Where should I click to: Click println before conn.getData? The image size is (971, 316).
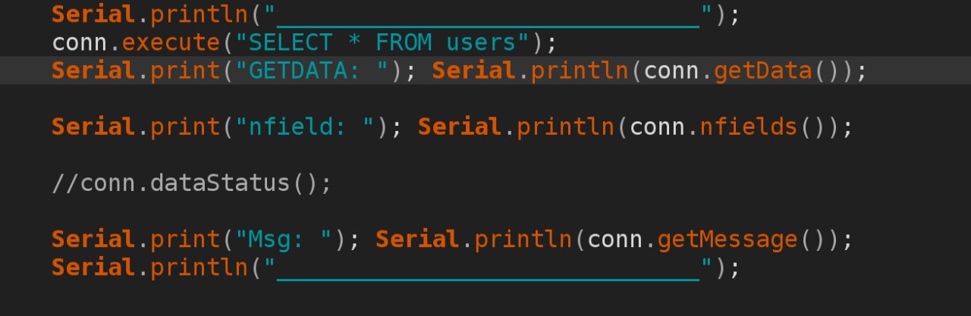[x=580, y=70]
